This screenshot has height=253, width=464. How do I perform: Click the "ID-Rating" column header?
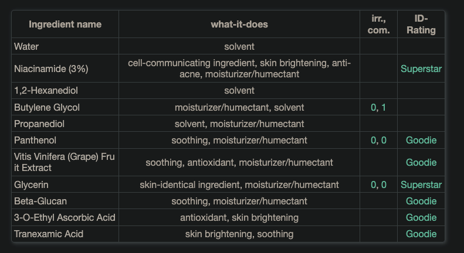[421, 25]
